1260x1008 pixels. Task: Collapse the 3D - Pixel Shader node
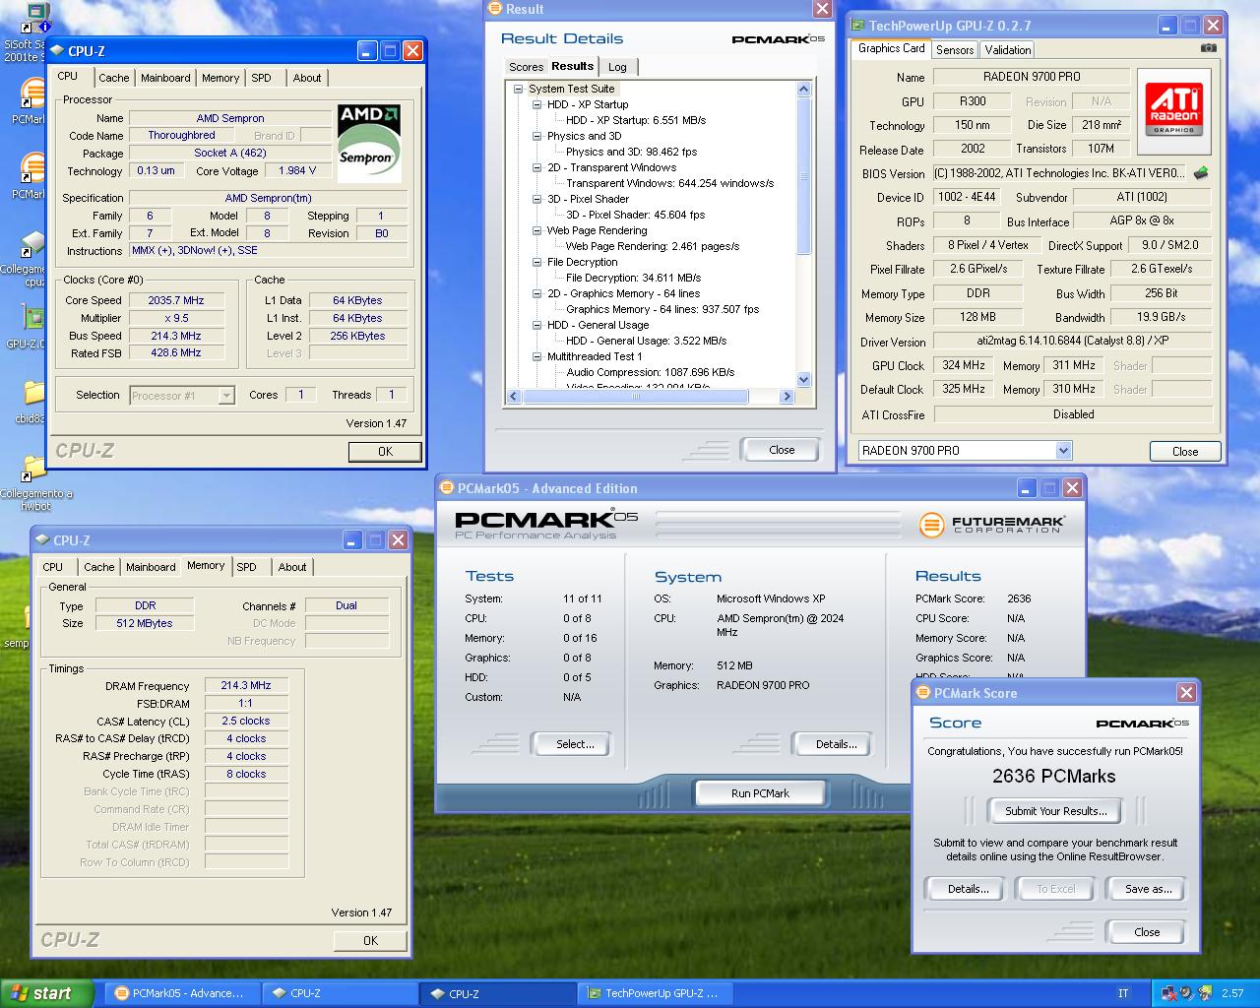click(x=536, y=199)
